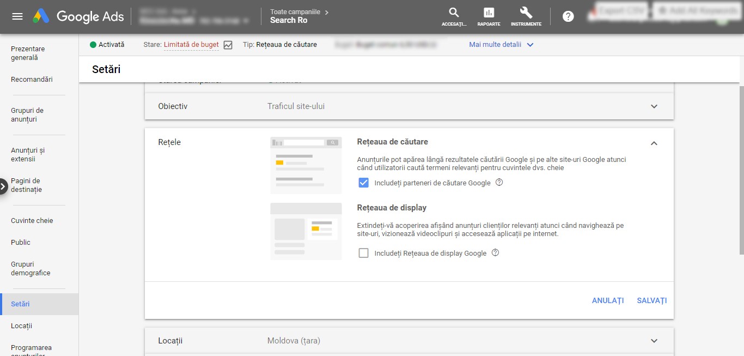Click the help question mark icon
Image resolution: width=744 pixels, height=356 pixels.
coord(568,16)
